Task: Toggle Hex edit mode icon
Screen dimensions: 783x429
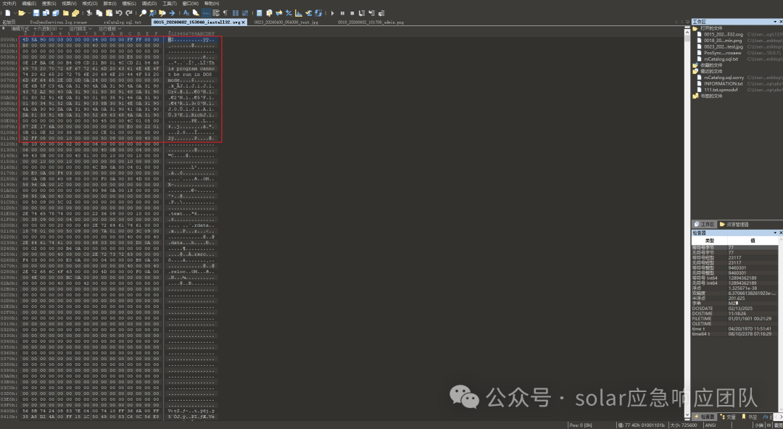Action: 206,13
